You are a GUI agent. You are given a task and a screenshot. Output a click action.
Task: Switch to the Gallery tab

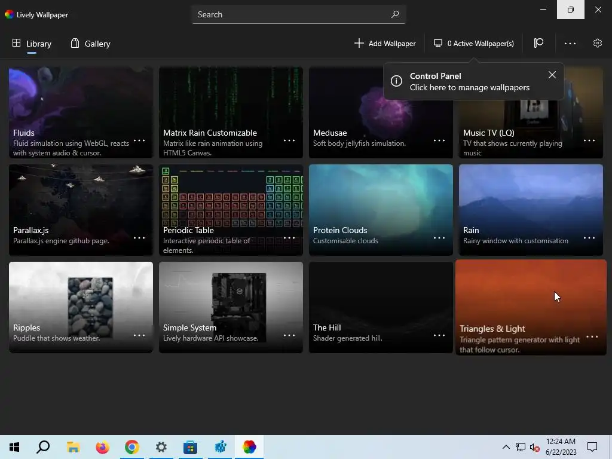click(91, 43)
